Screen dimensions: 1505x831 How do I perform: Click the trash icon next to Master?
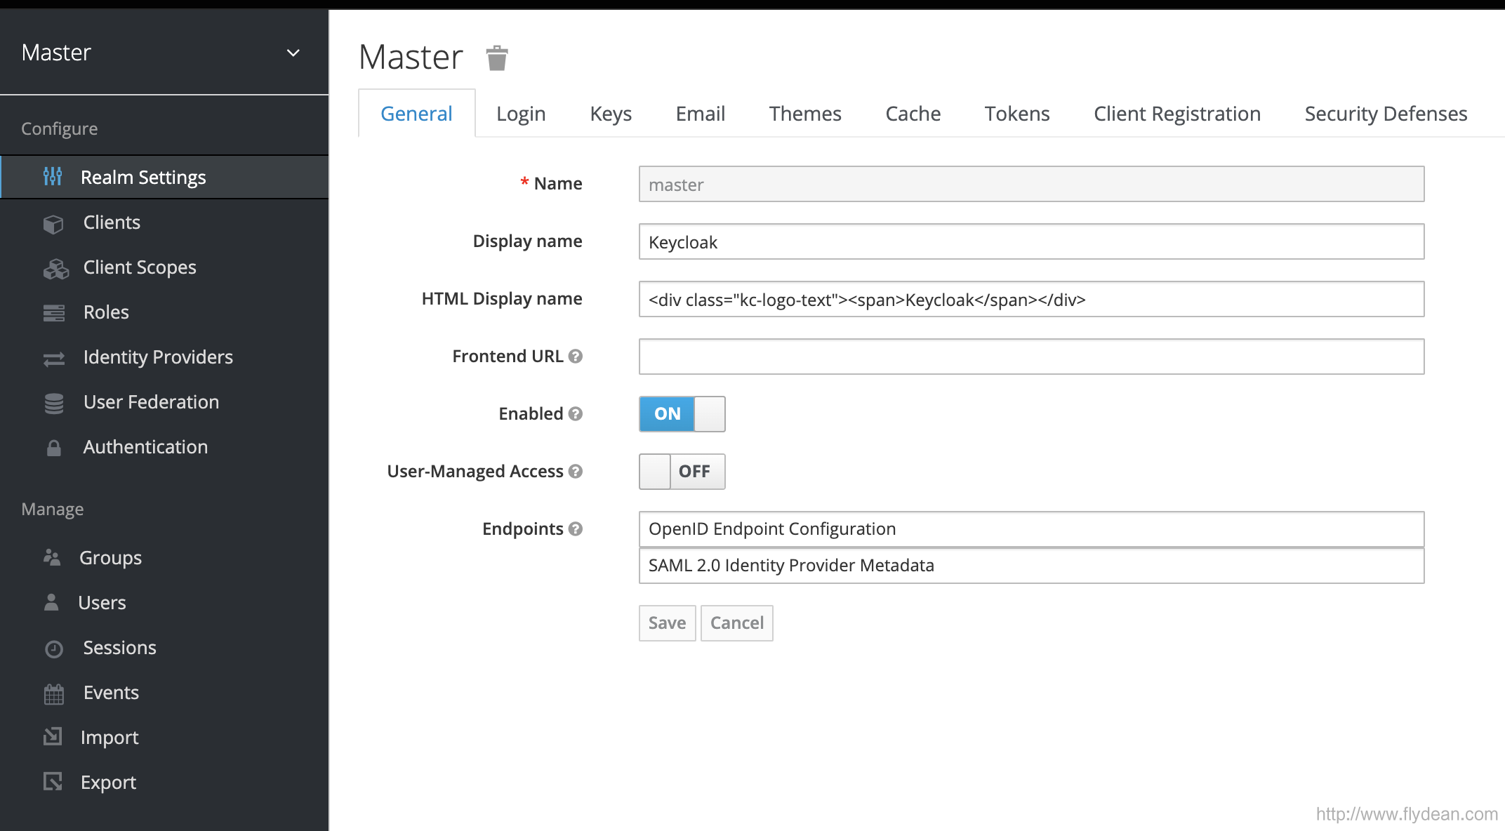coord(497,58)
